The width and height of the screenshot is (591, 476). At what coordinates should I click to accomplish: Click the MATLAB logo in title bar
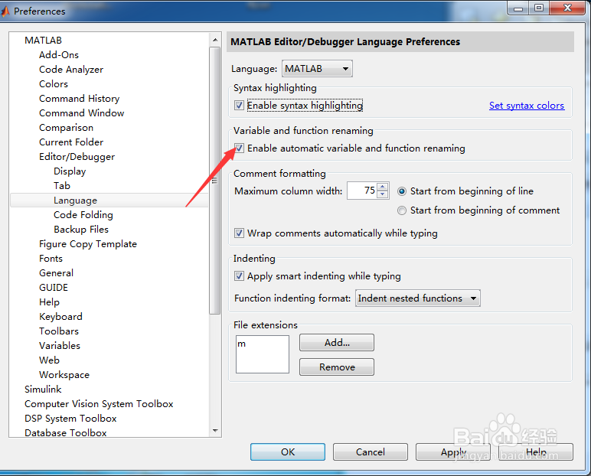pos(5,11)
